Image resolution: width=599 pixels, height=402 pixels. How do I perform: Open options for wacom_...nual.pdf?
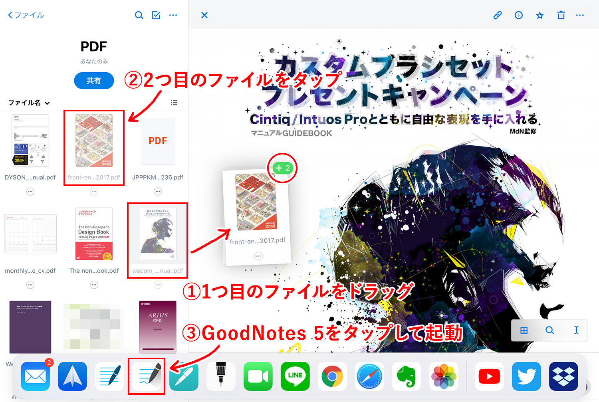pos(158,285)
